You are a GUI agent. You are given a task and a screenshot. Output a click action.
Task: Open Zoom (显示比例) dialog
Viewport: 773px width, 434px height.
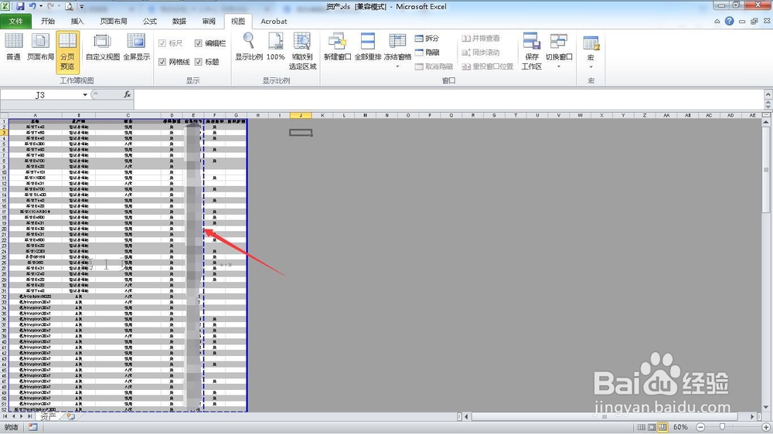click(x=248, y=47)
